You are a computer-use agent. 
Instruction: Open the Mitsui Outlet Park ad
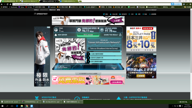tap(141, 39)
